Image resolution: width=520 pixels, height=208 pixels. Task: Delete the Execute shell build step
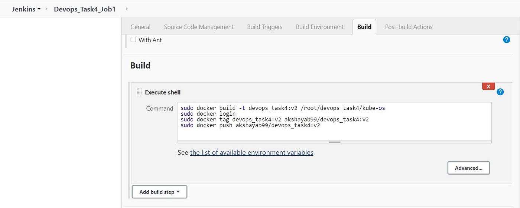(488, 86)
